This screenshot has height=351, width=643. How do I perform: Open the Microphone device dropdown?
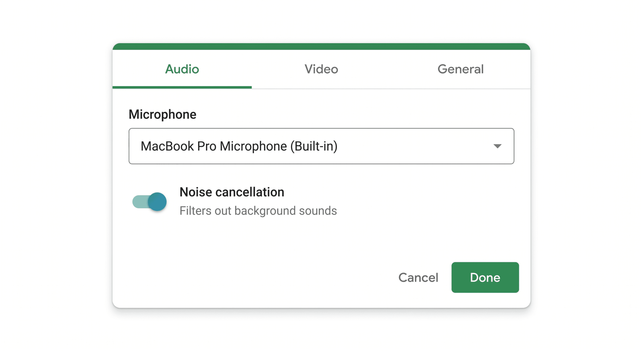321,146
